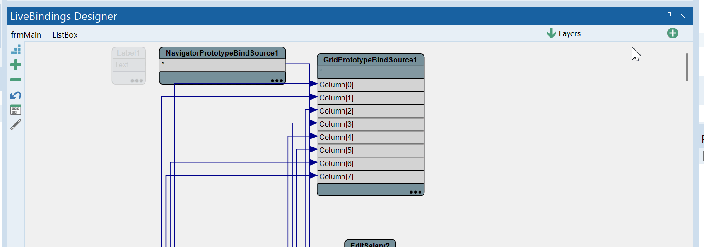Screen dimensions: 704x247
Task: Select the NavigatorPrototypeBindSource1 node header
Action: pyautogui.click(x=222, y=53)
